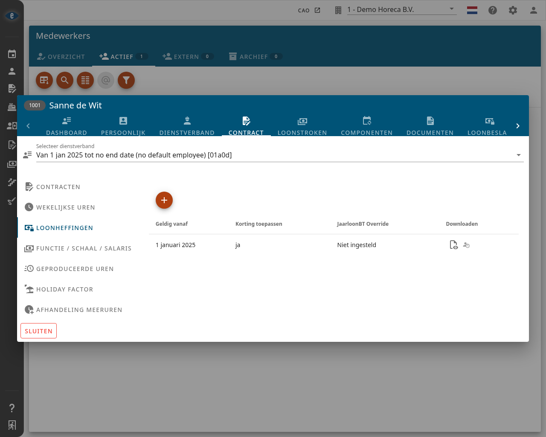The height and width of the screenshot is (437, 546).
Task: Show more tabs with right chevron
Action: (x=518, y=126)
